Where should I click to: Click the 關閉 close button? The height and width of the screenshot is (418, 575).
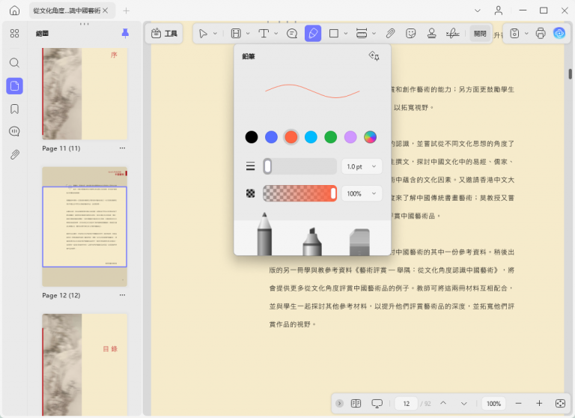tap(480, 34)
